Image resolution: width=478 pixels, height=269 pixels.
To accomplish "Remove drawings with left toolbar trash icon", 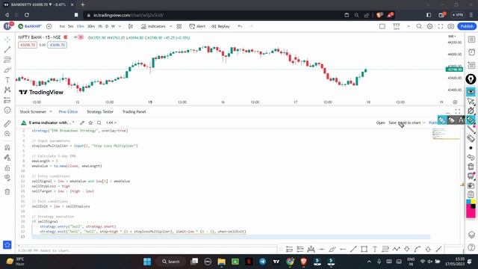I will (7, 192).
